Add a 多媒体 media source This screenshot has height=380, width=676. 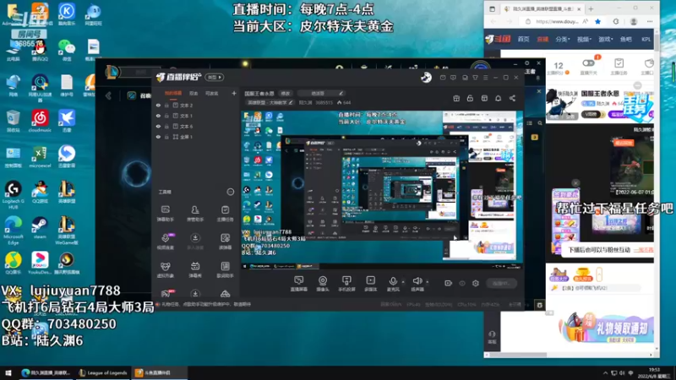tap(370, 284)
